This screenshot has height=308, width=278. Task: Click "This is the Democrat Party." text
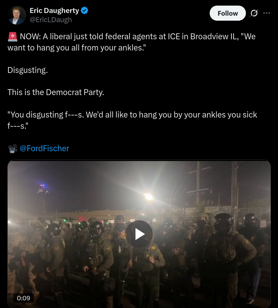pyautogui.click(x=56, y=92)
